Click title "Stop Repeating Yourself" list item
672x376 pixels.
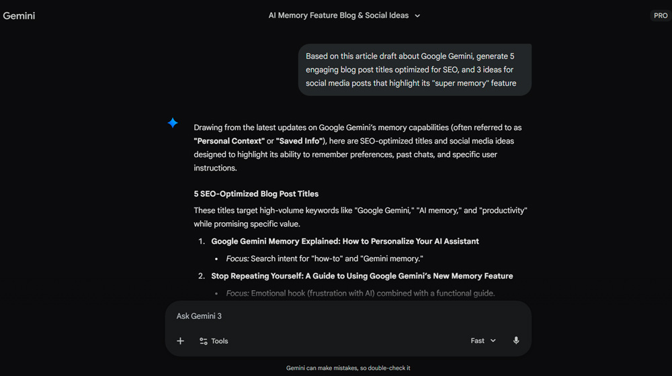click(x=362, y=276)
